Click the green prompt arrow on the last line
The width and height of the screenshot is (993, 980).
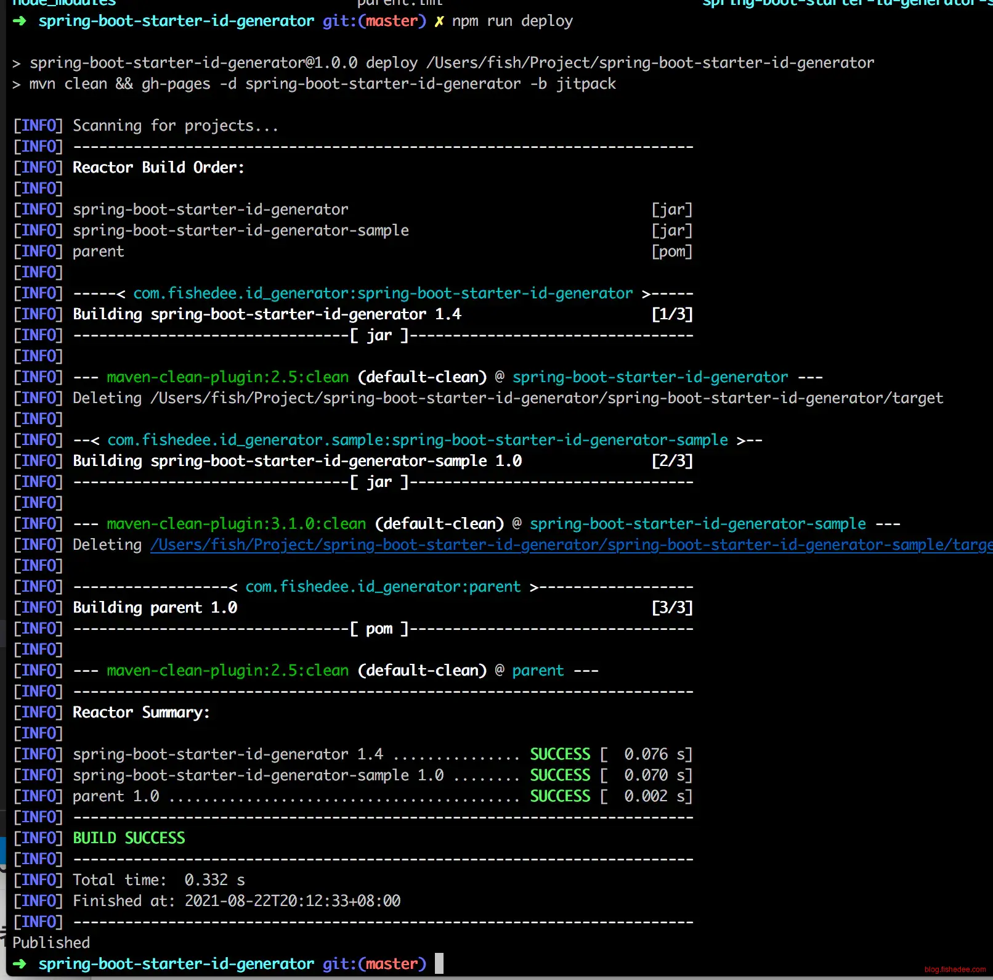pos(20,964)
